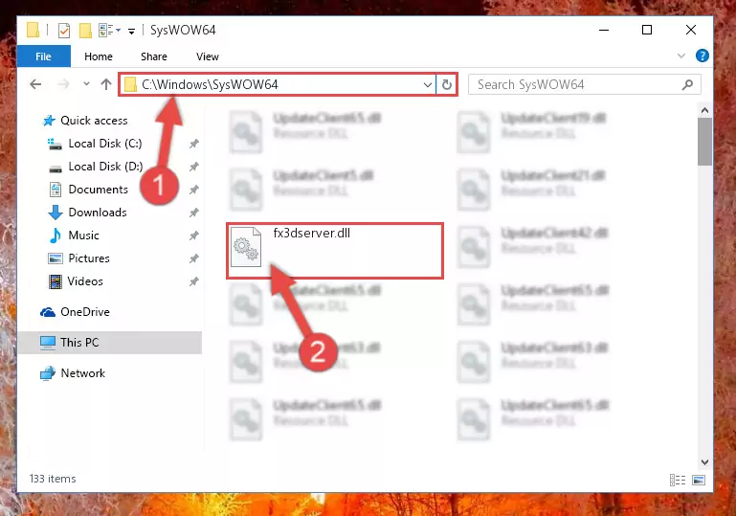Click the vertical scrollbar thumb
Screen dimensions: 736x516
[704, 142]
